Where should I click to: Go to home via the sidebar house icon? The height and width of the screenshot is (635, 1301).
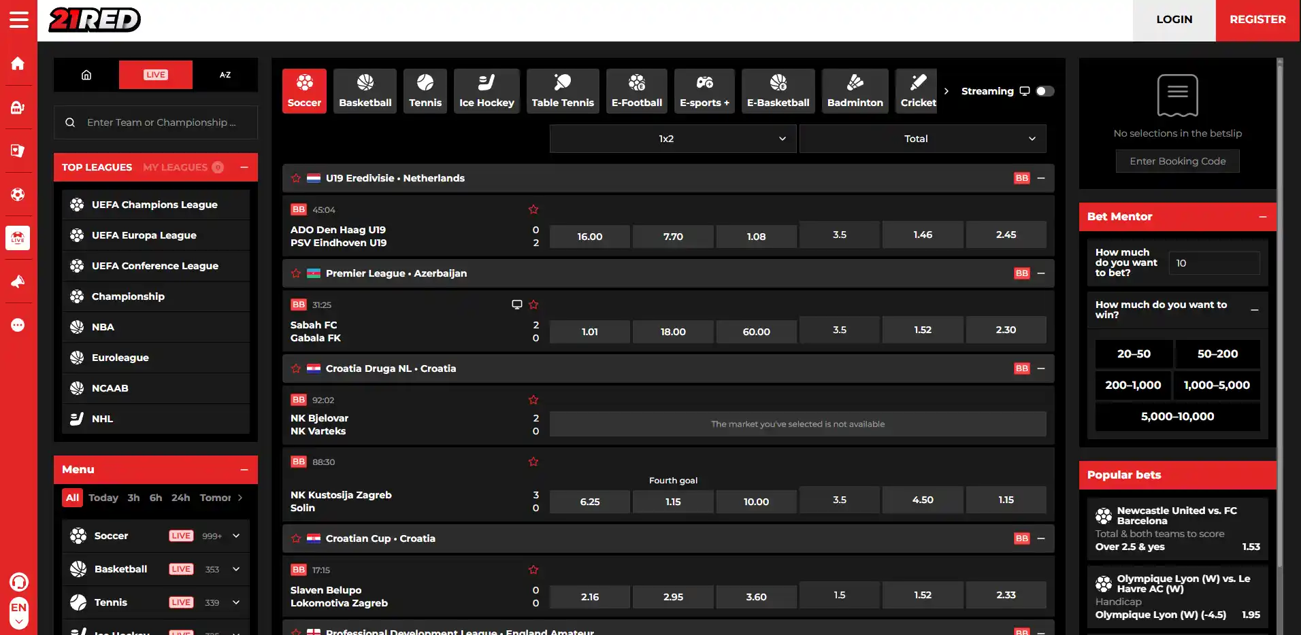[x=18, y=63]
